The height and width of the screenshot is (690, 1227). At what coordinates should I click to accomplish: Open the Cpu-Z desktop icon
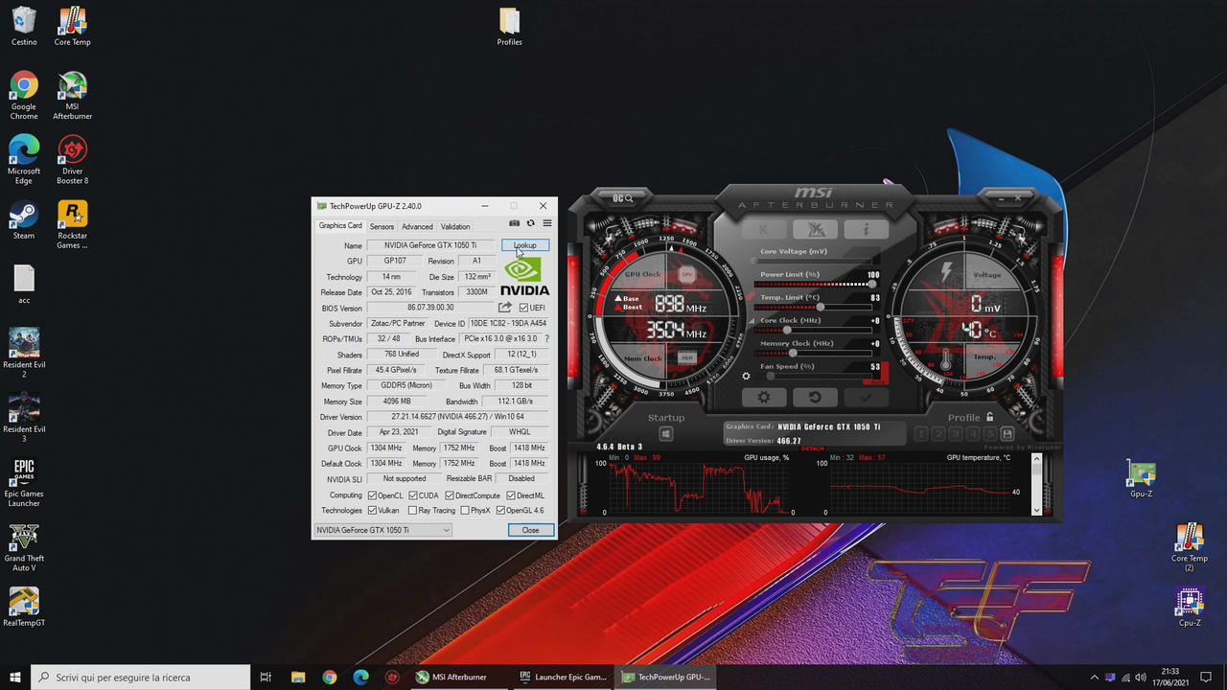pyautogui.click(x=1190, y=608)
